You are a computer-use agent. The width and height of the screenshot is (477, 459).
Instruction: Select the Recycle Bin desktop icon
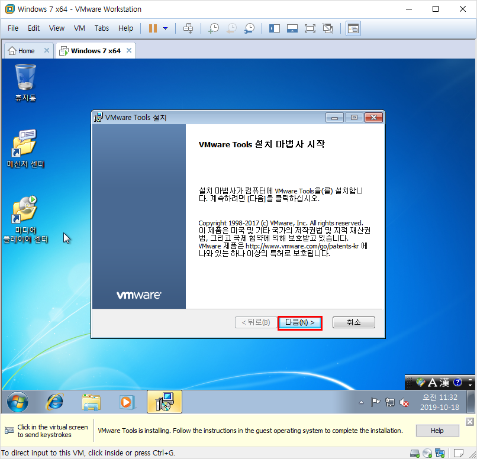point(25,83)
